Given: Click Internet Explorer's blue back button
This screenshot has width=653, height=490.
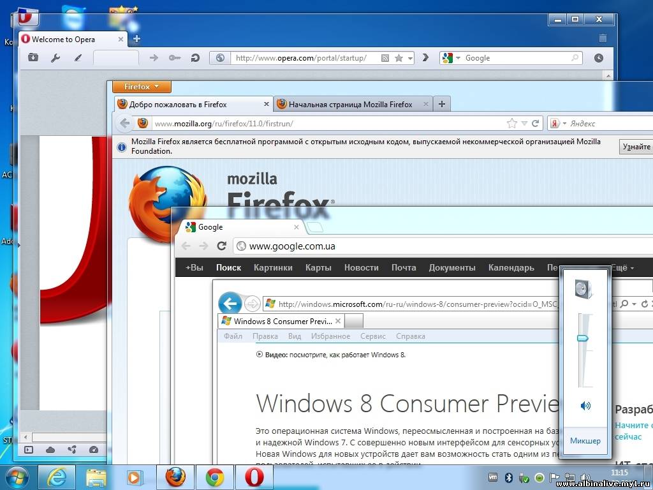Looking at the screenshot, I should point(230,303).
